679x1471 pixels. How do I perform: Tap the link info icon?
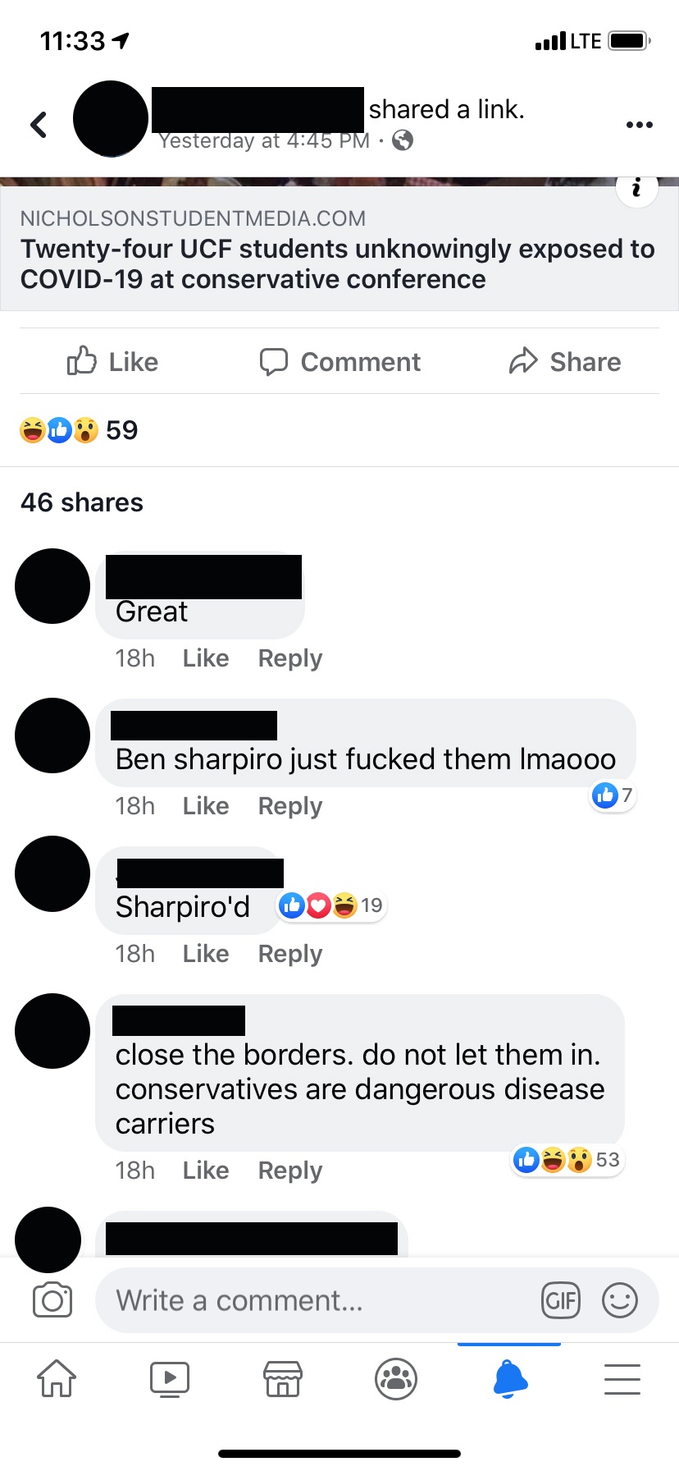point(636,188)
